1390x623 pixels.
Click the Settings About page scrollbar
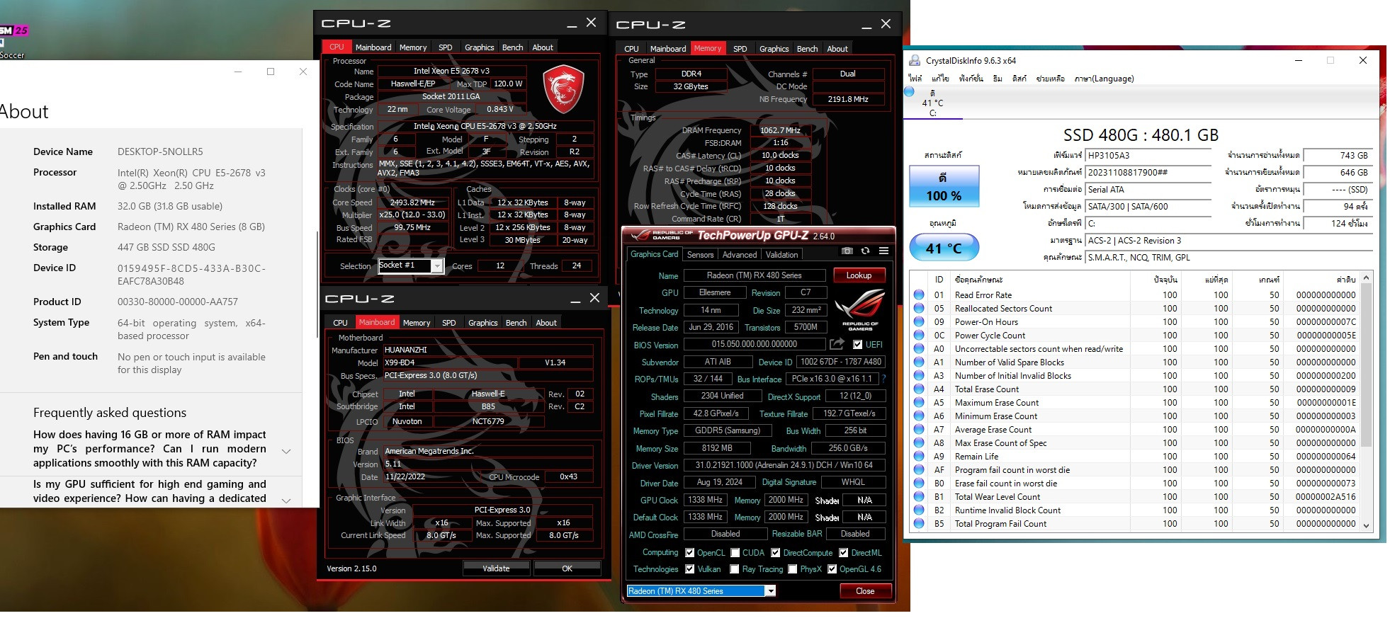[317, 283]
